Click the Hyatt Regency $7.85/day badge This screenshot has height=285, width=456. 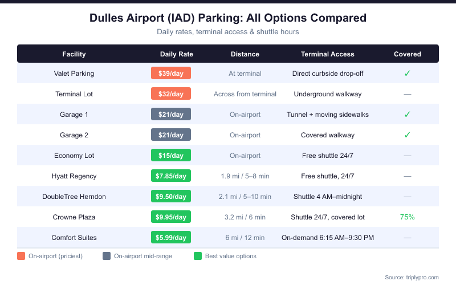coord(171,176)
